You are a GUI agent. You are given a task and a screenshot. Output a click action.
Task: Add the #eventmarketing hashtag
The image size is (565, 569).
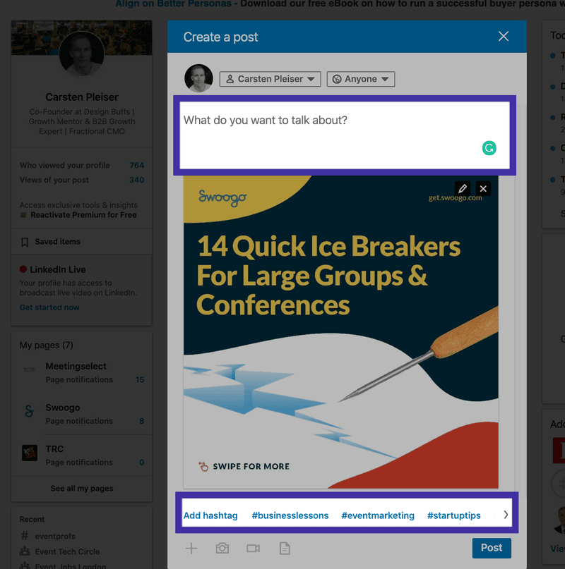(378, 515)
